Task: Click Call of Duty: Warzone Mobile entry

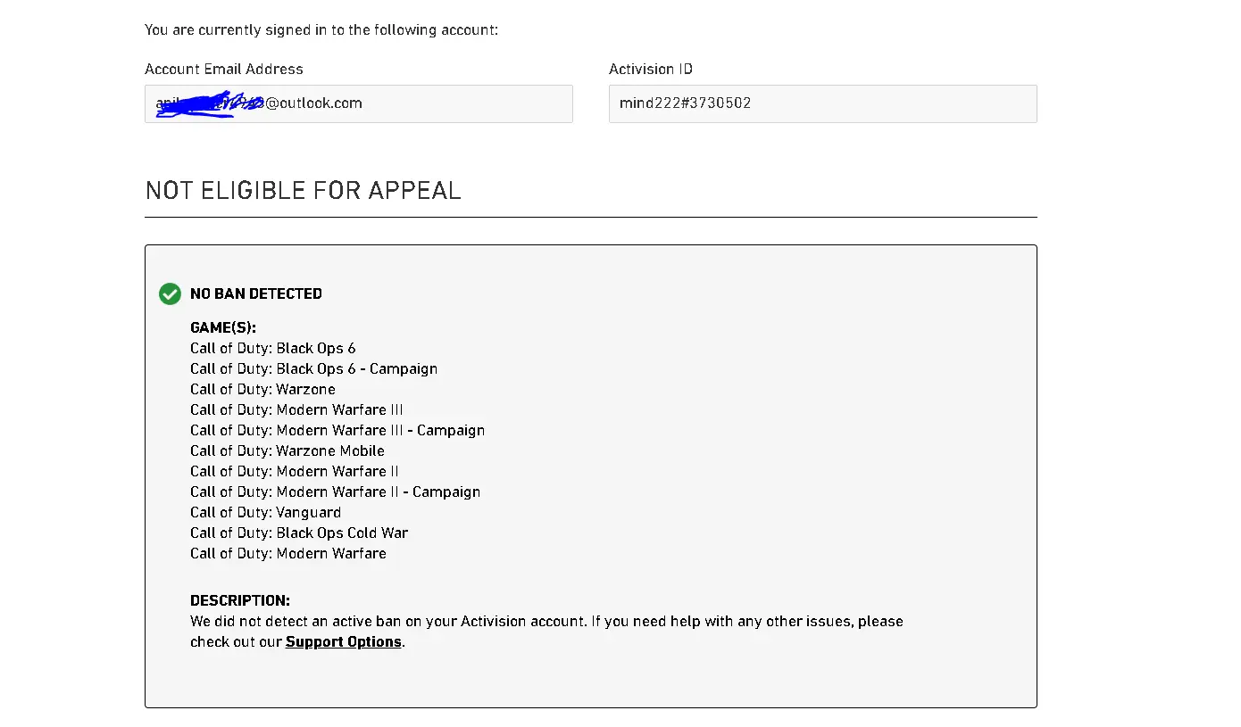Action: [x=287, y=450]
